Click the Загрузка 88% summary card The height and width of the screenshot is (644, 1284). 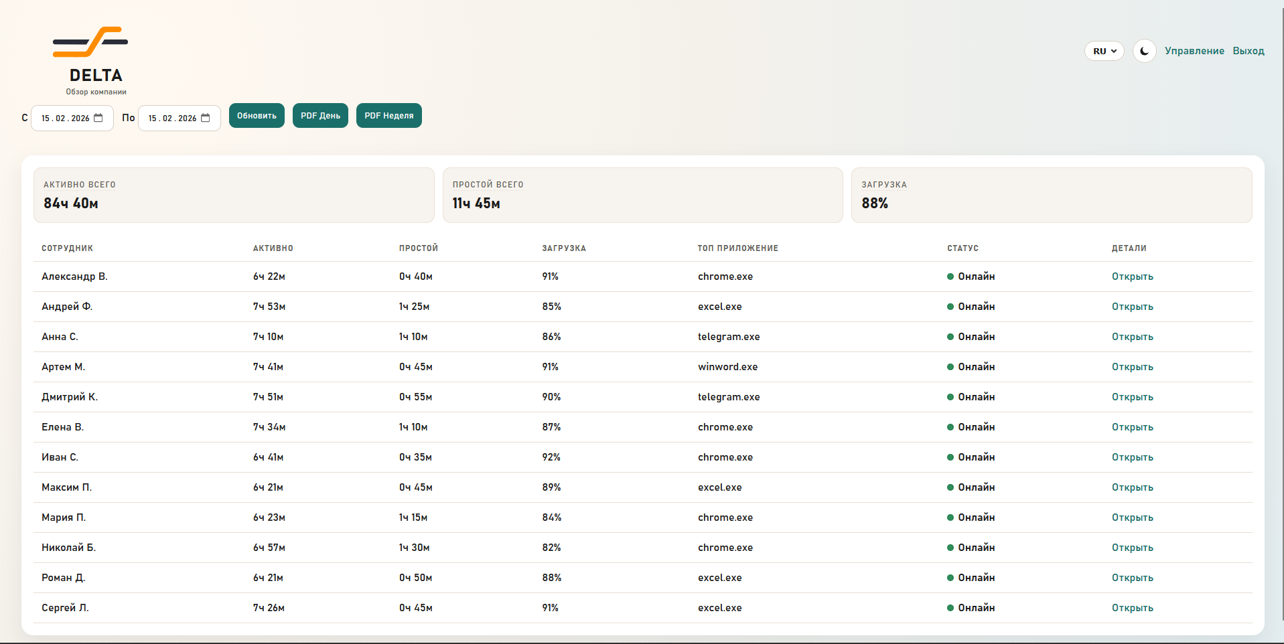(x=1052, y=195)
